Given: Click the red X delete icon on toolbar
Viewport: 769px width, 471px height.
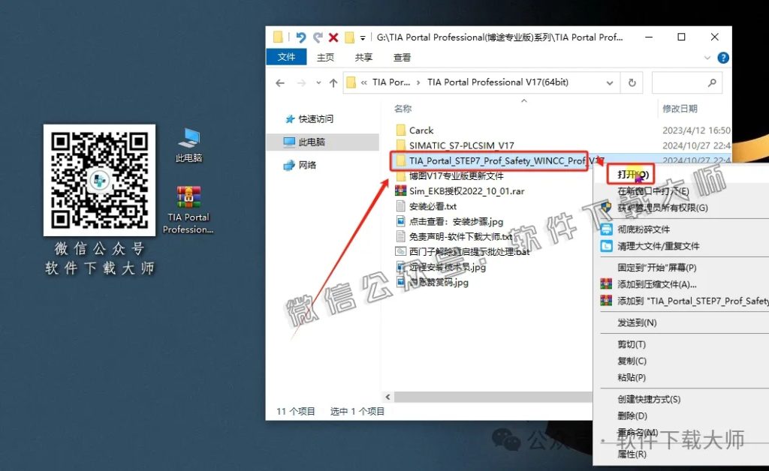Looking at the screenshot, I should coord(333,36).
